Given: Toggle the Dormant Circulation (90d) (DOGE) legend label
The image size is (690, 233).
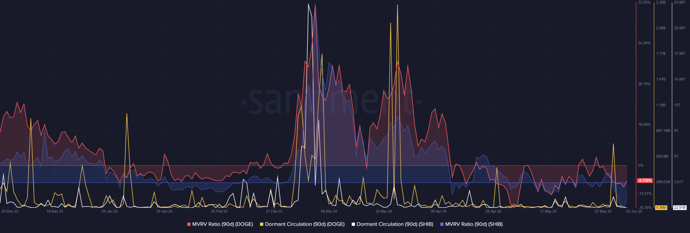Looking at the screenshot, I should (305, 224).
